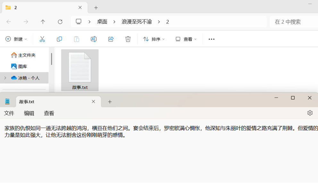Open the 排序 sort dropdown
This screenshot has width=318, height=183.
click(x=154, y=39)
